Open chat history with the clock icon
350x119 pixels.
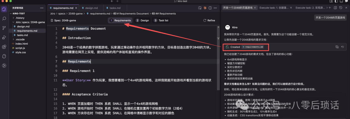click(340, 8)
